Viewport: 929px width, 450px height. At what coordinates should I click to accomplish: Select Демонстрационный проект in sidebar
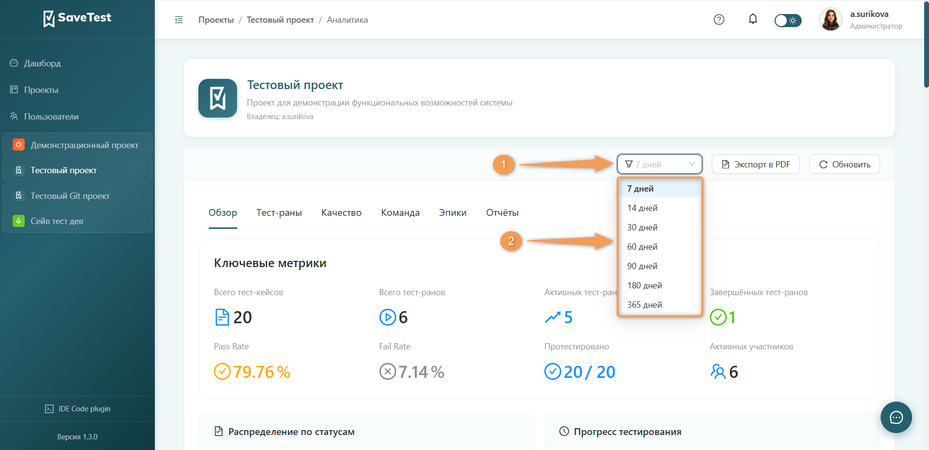click(x=77, y=145)
